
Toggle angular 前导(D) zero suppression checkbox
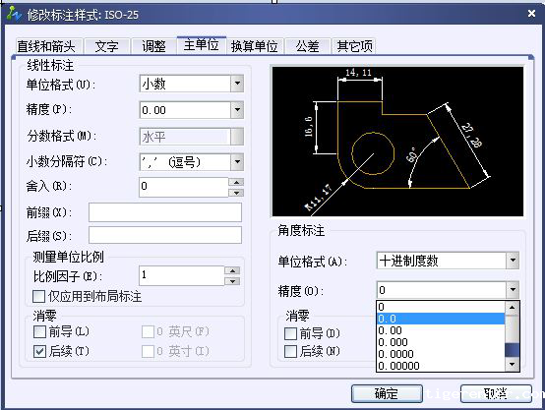(x=290, y=333)
